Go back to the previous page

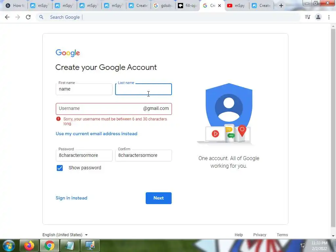[7, 17]
